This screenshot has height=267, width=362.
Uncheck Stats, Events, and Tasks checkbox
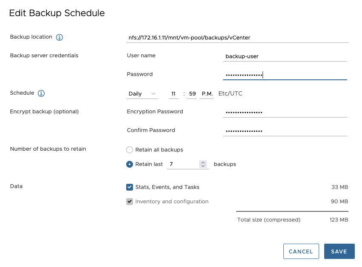130,187
